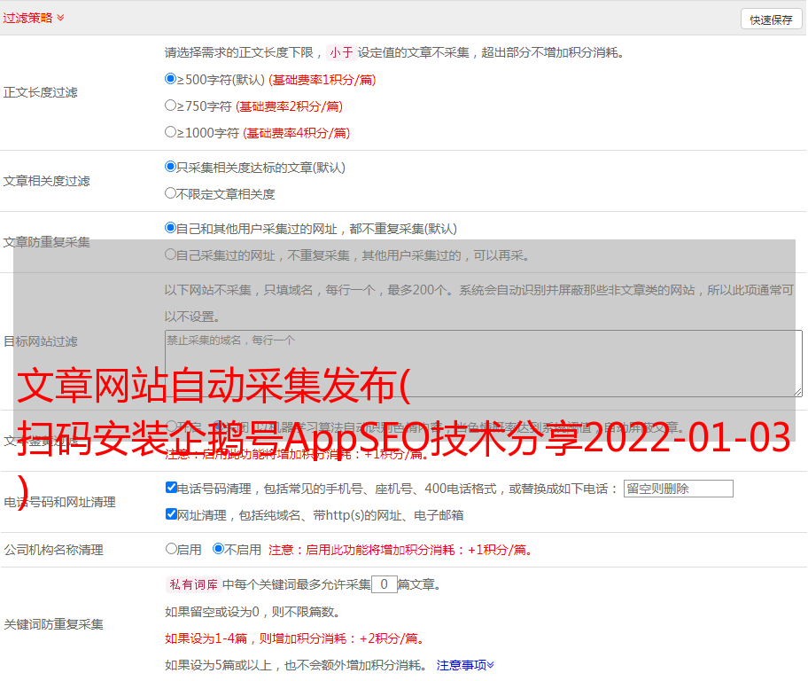This screenshot has width=808, height=681.
Task: Choose 不限定文章相关度 radio option
Action: click(171, 193)
